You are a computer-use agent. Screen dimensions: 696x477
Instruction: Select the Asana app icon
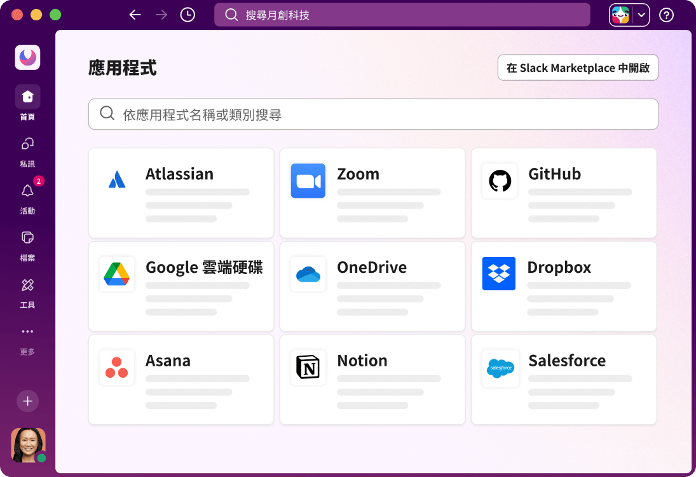[x=117, y=367]
